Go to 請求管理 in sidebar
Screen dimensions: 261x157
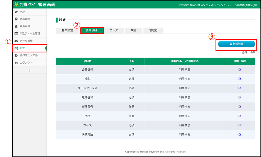pos(25,19)
